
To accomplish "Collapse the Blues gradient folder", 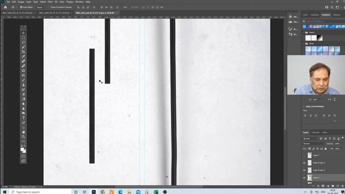I will tap(303, 44).
